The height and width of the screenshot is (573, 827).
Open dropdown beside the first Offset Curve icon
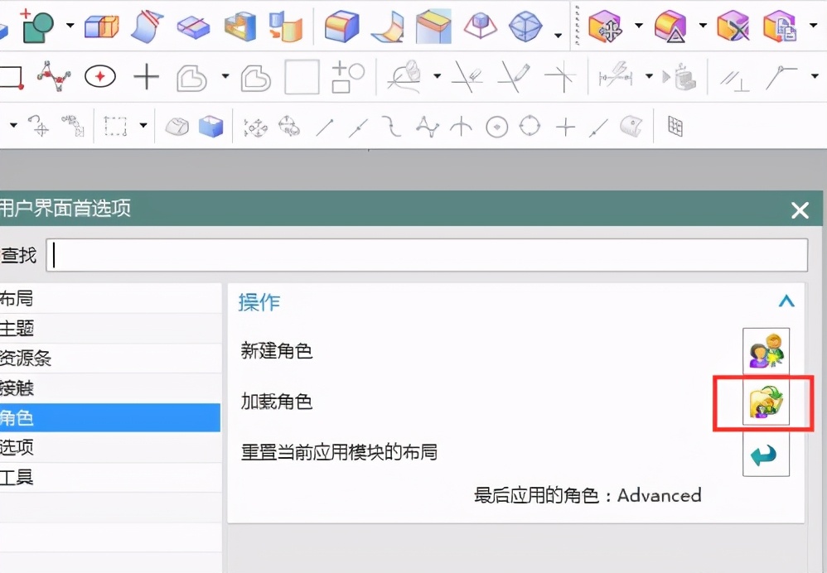coord(225,76)
